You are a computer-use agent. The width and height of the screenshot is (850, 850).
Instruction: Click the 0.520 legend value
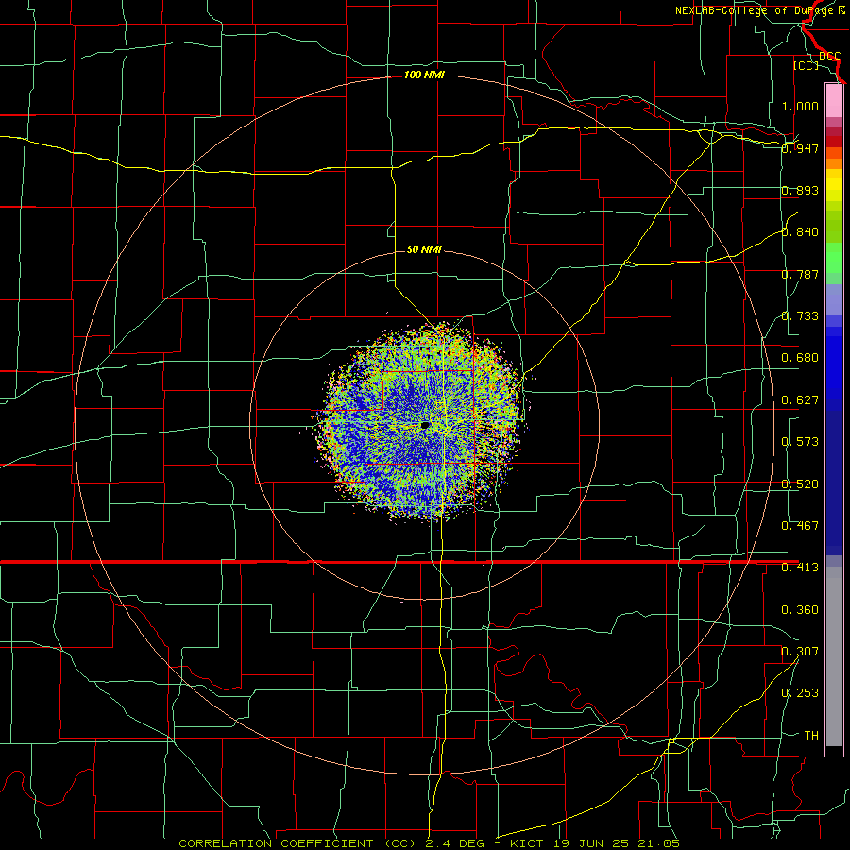pos(800,484)
